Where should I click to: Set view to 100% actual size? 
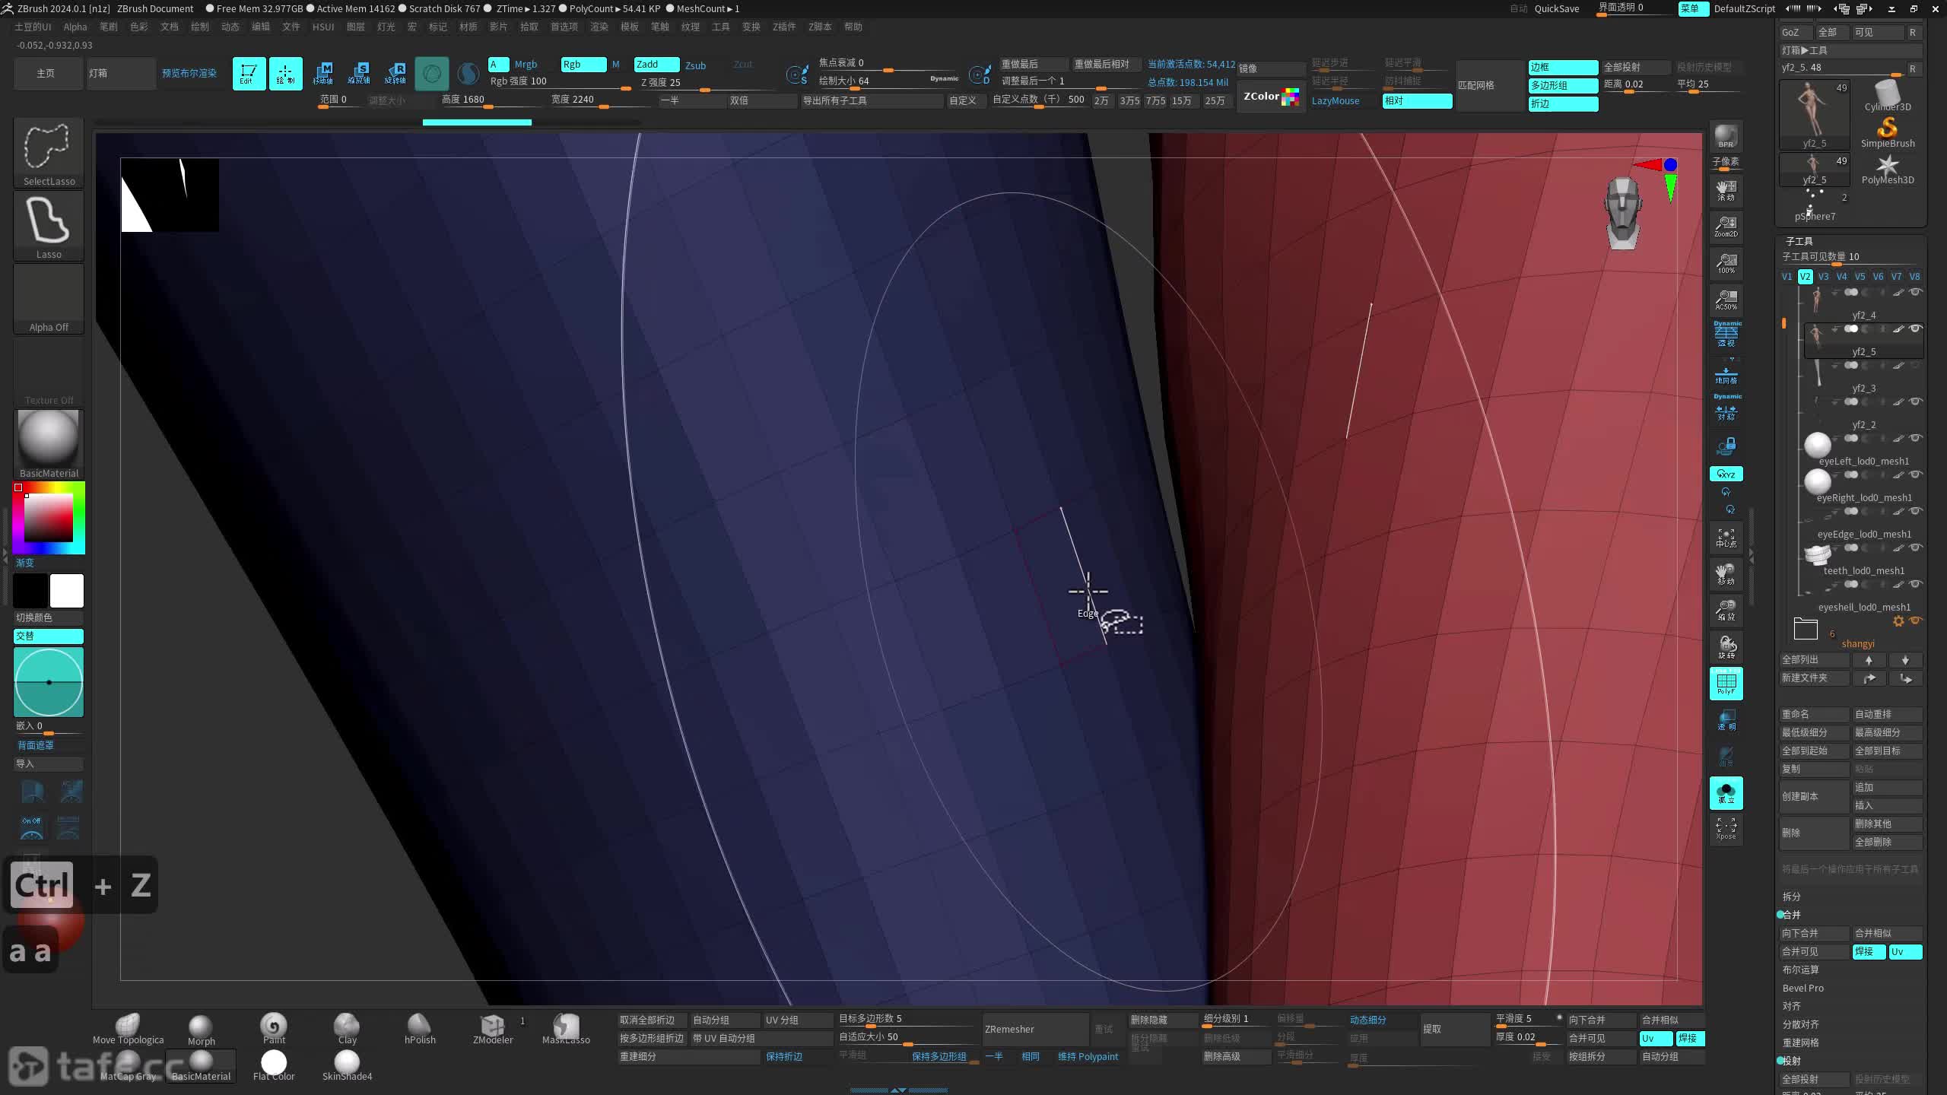(1726, 263)
